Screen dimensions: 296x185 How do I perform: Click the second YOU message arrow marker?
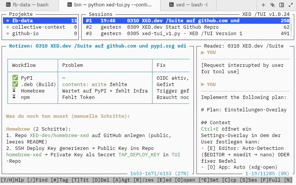(x=203, y=85)
